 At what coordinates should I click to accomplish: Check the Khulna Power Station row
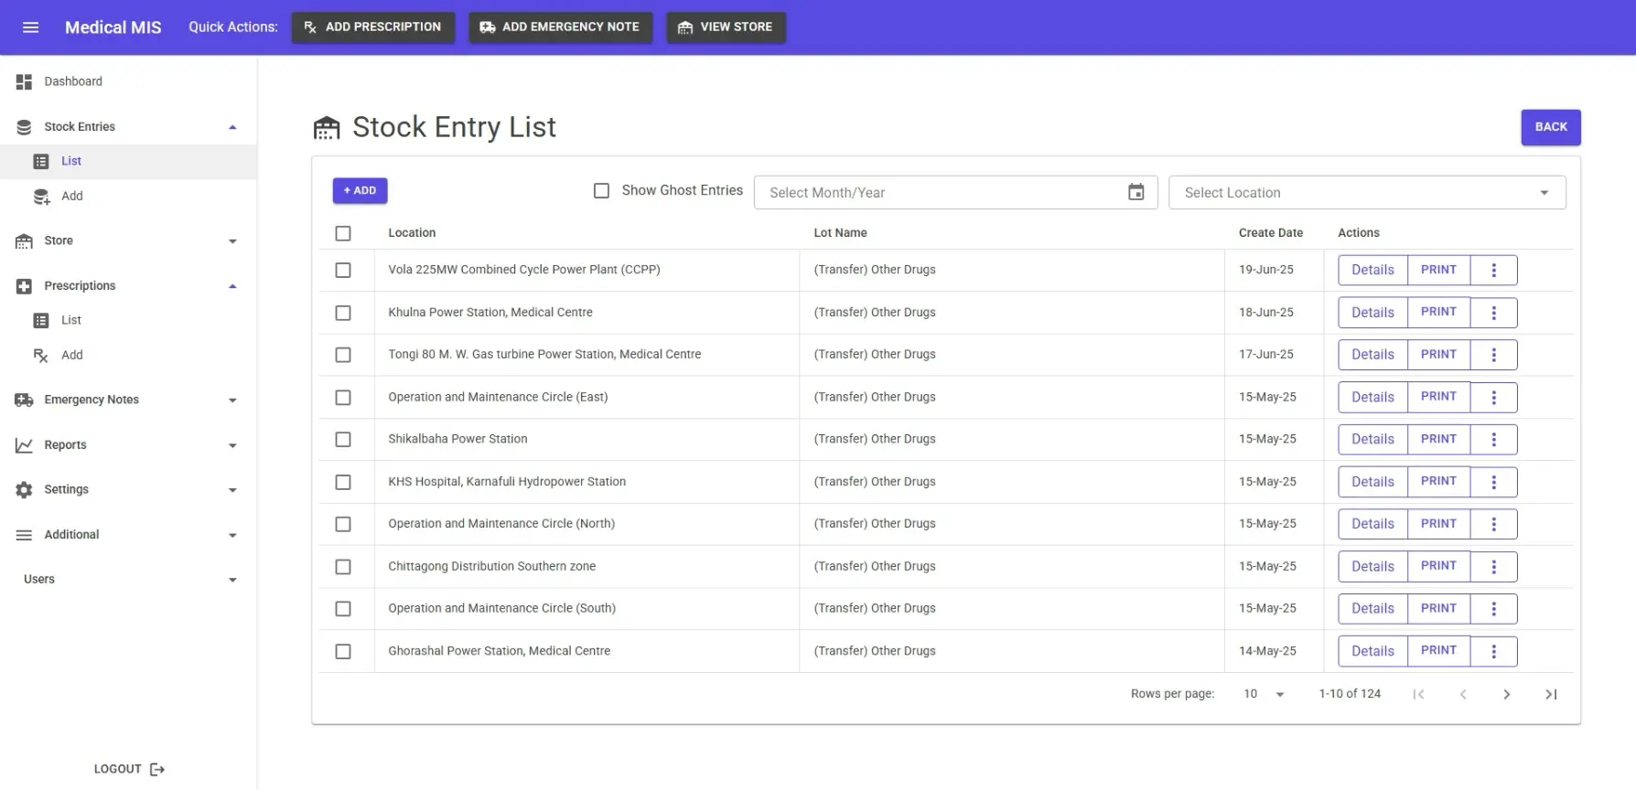(343, 313)
